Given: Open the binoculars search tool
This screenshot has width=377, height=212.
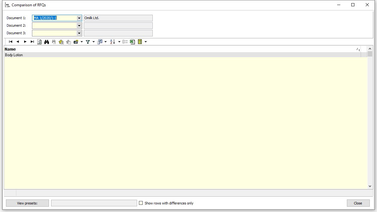Looking at the screenshot, I should (x=47, y=42).
